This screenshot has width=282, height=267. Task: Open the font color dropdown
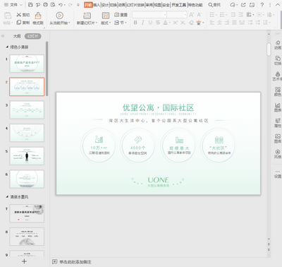[169, 23]
